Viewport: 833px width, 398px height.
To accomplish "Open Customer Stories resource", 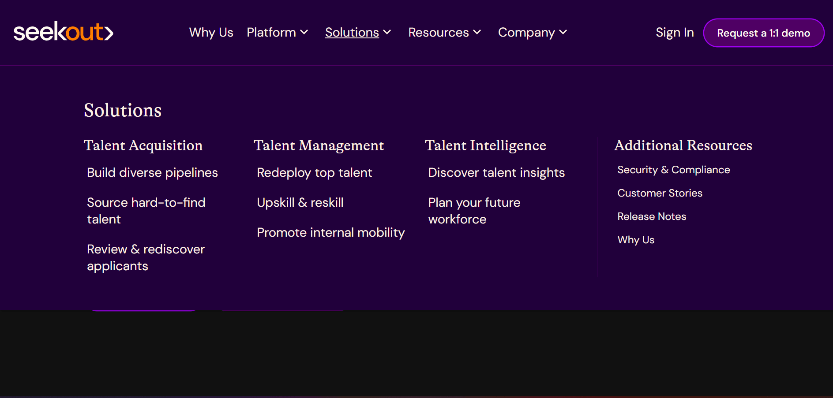I will coord(660,193).
